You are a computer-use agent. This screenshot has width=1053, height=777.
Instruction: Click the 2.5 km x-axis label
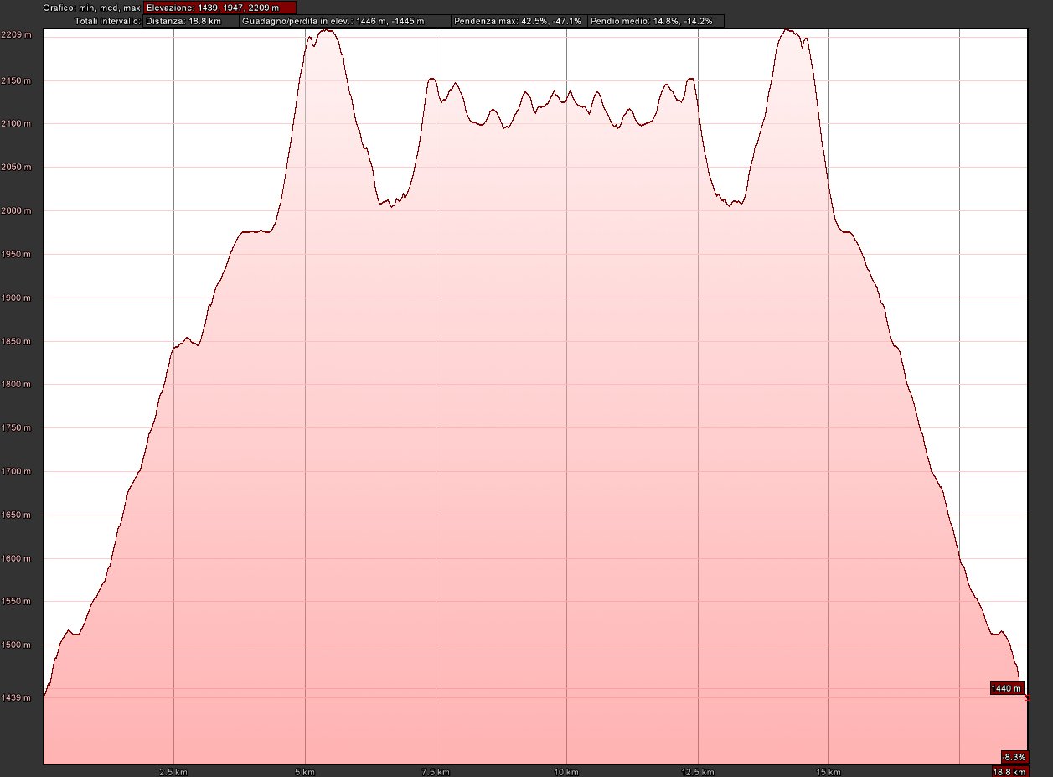[172, 771]
